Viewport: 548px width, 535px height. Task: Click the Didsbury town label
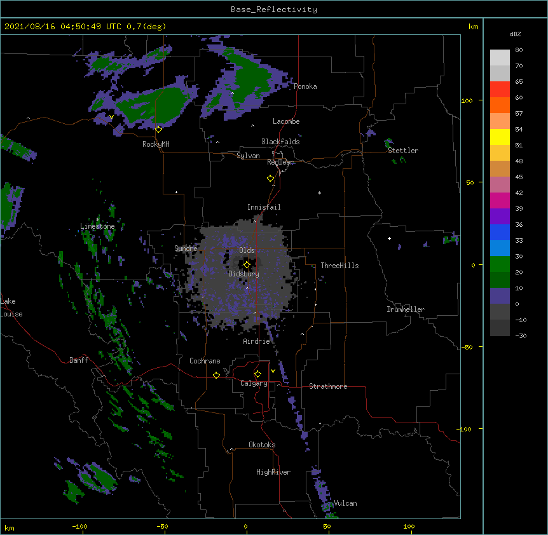point(244,274)
